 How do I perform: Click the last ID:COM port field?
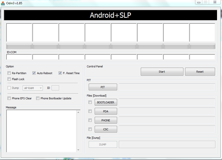pyautogui.click(x=202, y=57)
